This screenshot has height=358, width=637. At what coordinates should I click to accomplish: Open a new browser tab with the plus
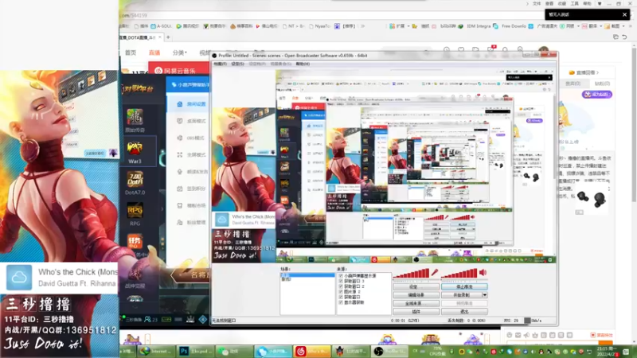pyautogui.click(x=168, y=37)
